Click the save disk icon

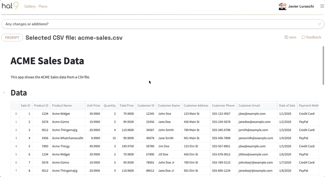click(x=286, y=37)
